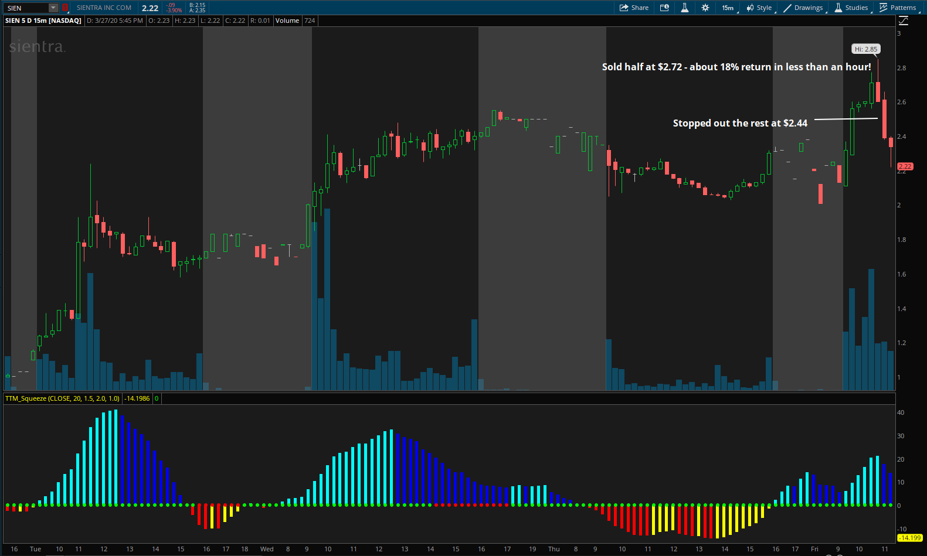The height and width of the screenshot is (556, 927).
Task: Click the -3.90% change value
Action: coord(174,11)
